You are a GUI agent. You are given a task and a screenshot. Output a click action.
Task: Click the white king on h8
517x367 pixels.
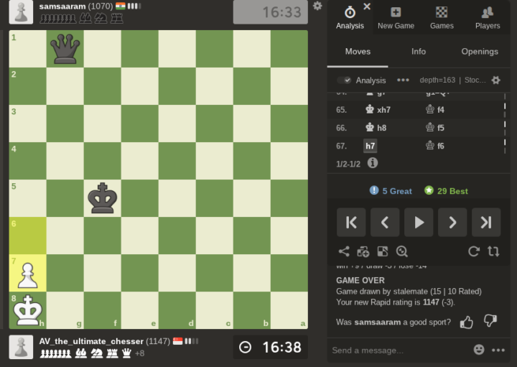click(x=28, y=310)
